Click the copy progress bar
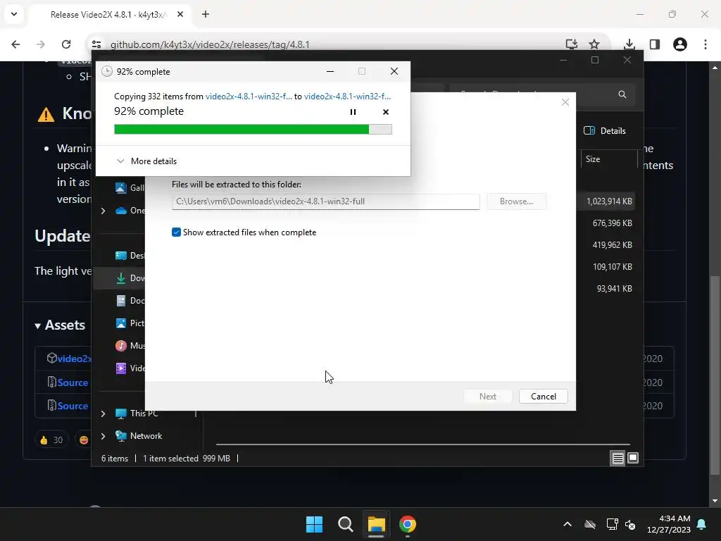Image resolution: width=721 pixels, height=541 pixels. [x=253, y=130]
